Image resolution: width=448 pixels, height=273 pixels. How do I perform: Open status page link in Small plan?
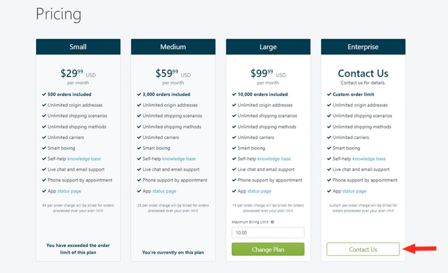point(70,191)
